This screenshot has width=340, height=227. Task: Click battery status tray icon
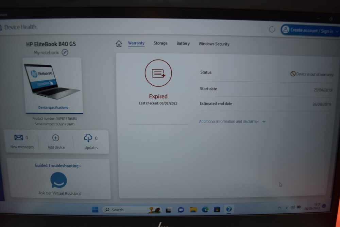299,207
